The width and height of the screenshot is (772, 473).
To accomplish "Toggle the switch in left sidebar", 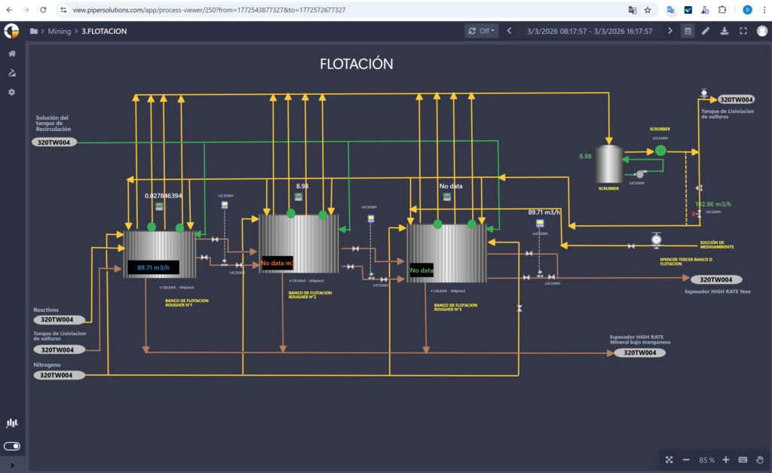I will [12, 446].
